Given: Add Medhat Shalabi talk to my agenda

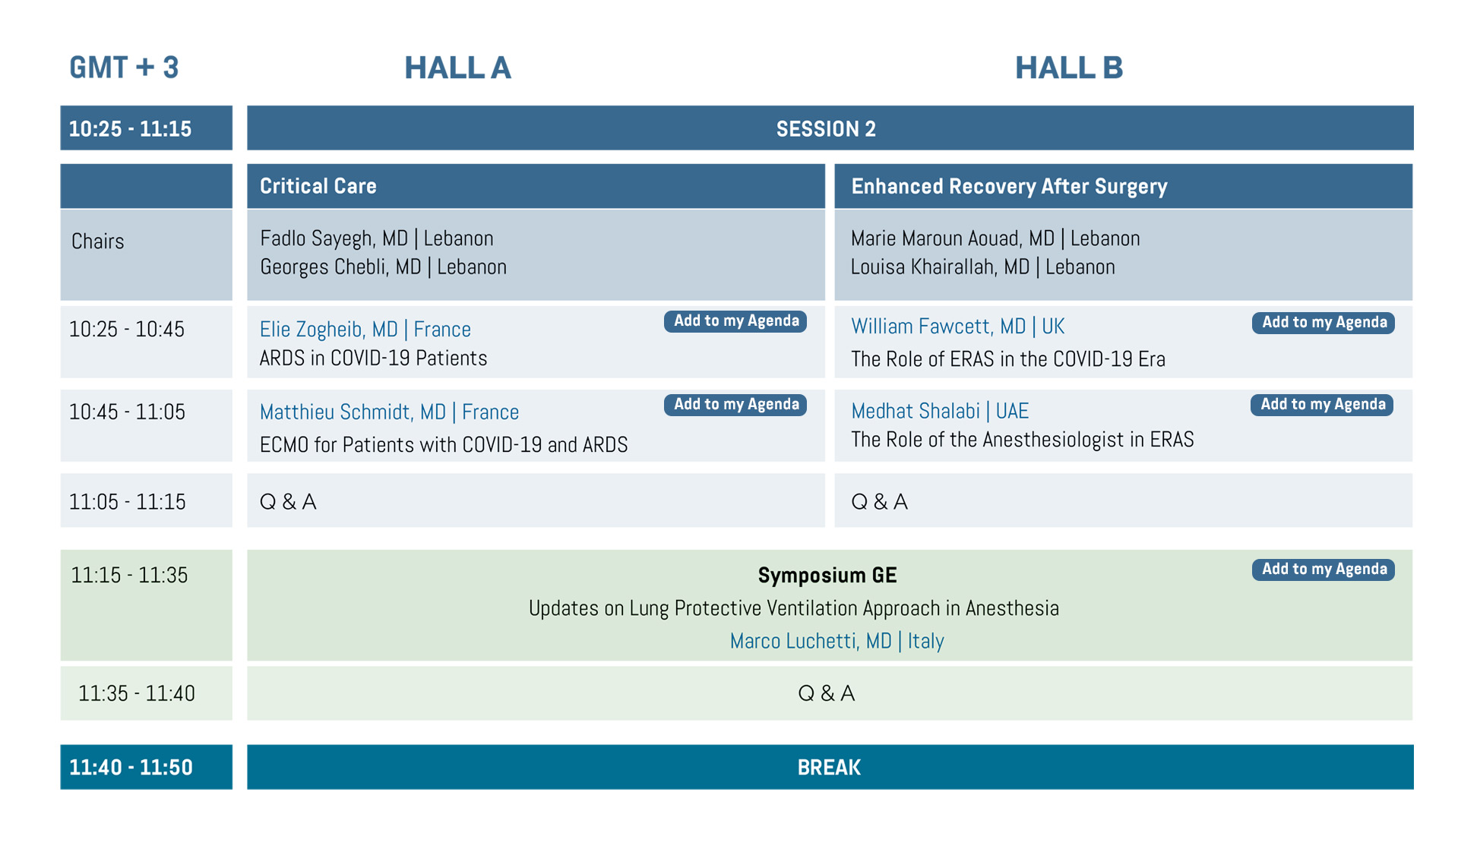Looking at the screenshot, I should (x=1322, y=405).
